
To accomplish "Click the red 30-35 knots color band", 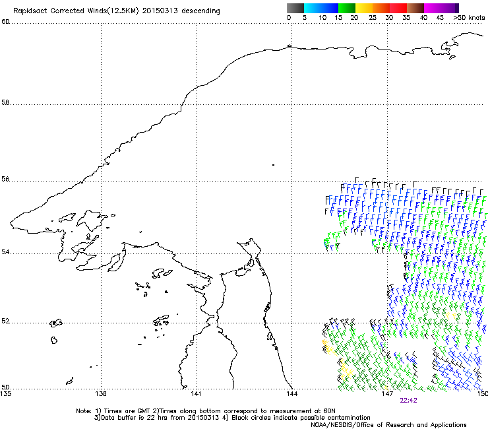I will click(x=398, y=8).
